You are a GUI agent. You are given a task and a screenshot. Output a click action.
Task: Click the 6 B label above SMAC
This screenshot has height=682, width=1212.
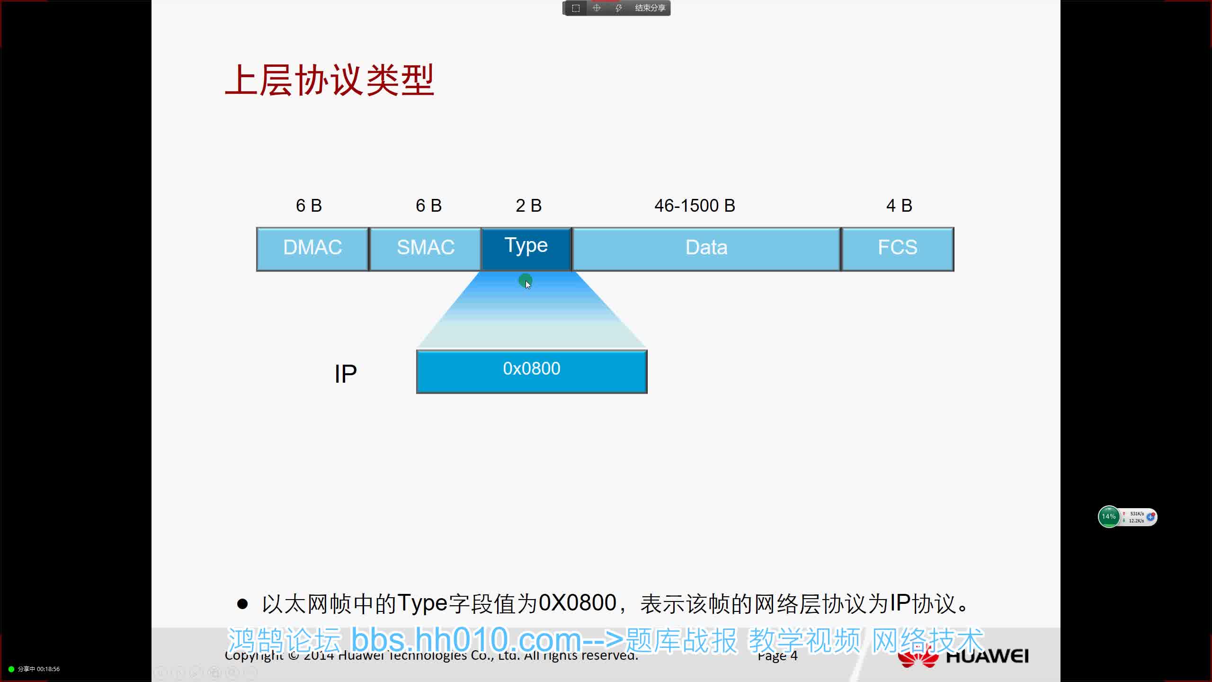pyautogui.click(x=428, y=206)
